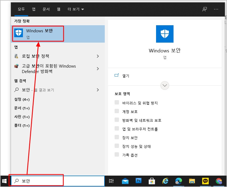The height and width of the screenshot is (187, 227).
Task: Click the taskbar search box containing 보안
Action: [x=58, y=181]
